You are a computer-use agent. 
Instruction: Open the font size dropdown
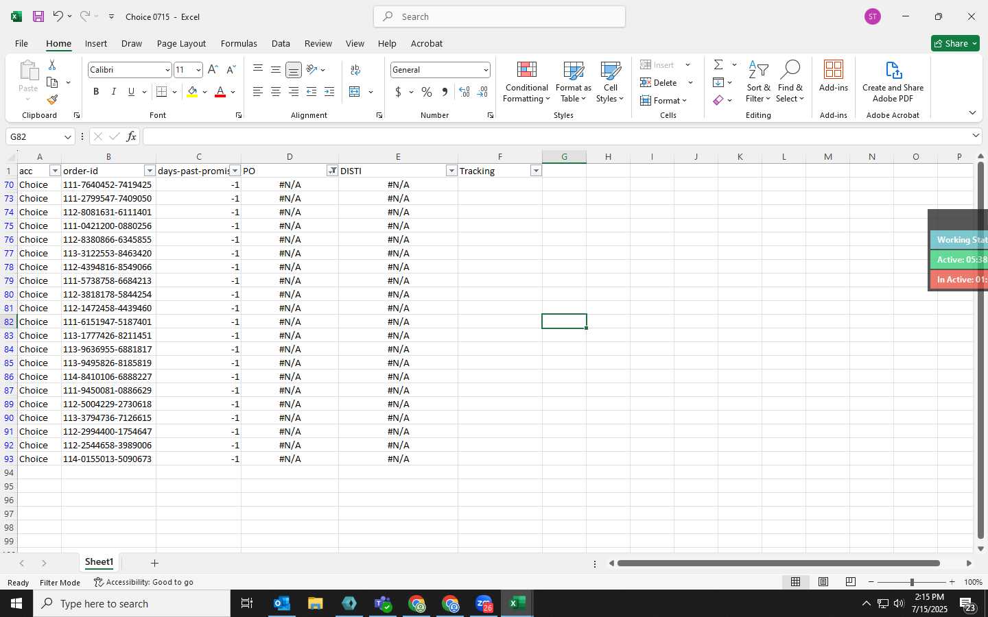coord(198,70)
